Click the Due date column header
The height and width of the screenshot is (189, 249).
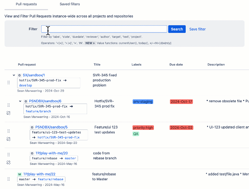coord(176,64)
